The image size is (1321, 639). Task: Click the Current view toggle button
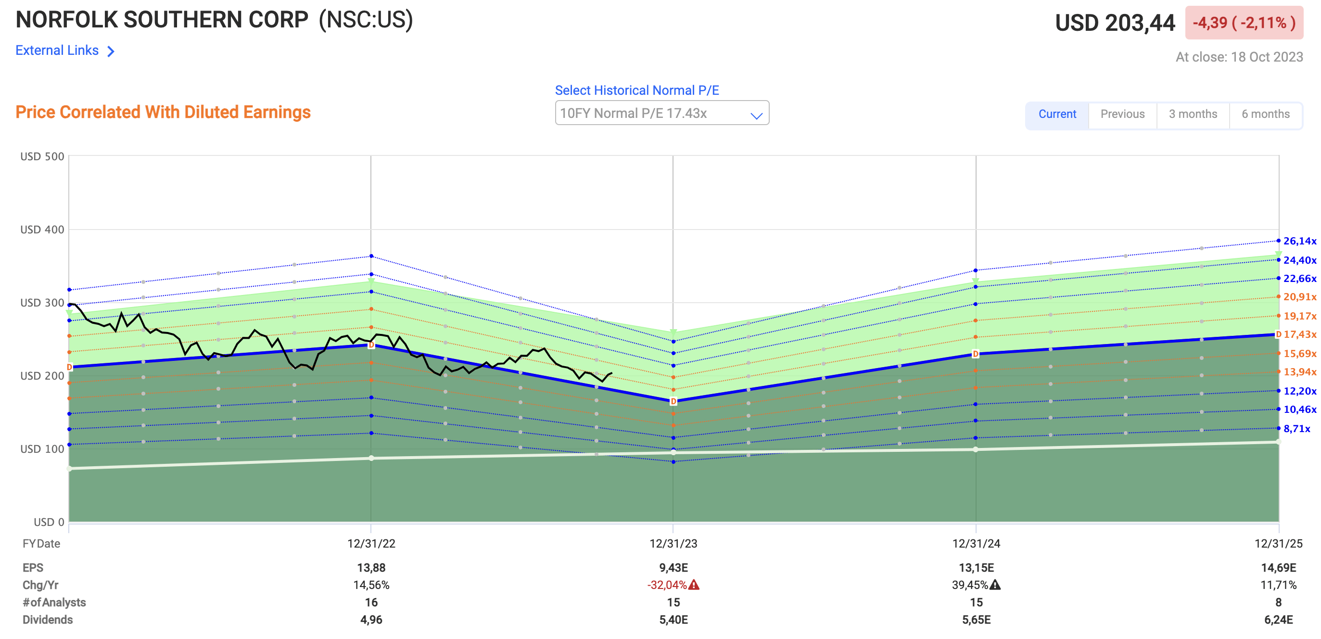coord(1057,114)
